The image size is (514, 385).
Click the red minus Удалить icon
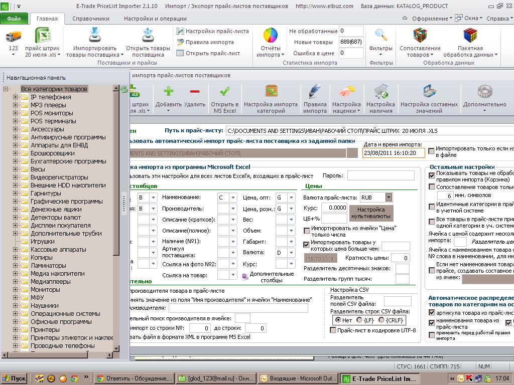194,91
